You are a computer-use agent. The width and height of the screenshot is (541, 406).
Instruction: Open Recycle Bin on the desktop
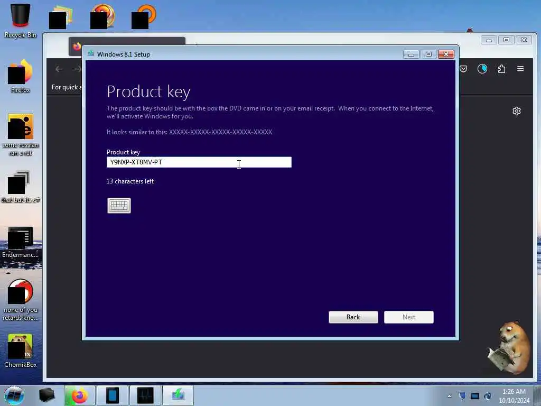[x=20, y=21]
